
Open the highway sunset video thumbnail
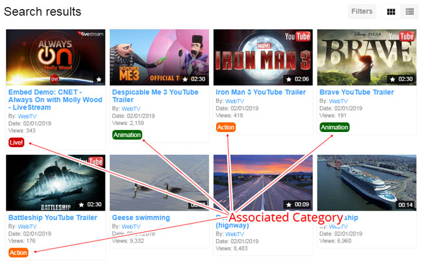click(x=263, y=183)
